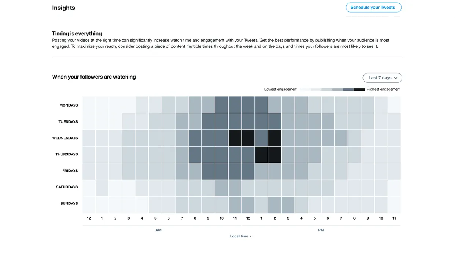Click the lightest Lowest engagement legend swatch
This screenshot has height=256, width=455.
point(305,90)
